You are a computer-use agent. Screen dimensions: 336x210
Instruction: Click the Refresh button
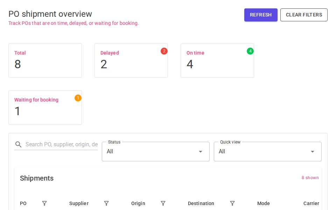point(261,15)
